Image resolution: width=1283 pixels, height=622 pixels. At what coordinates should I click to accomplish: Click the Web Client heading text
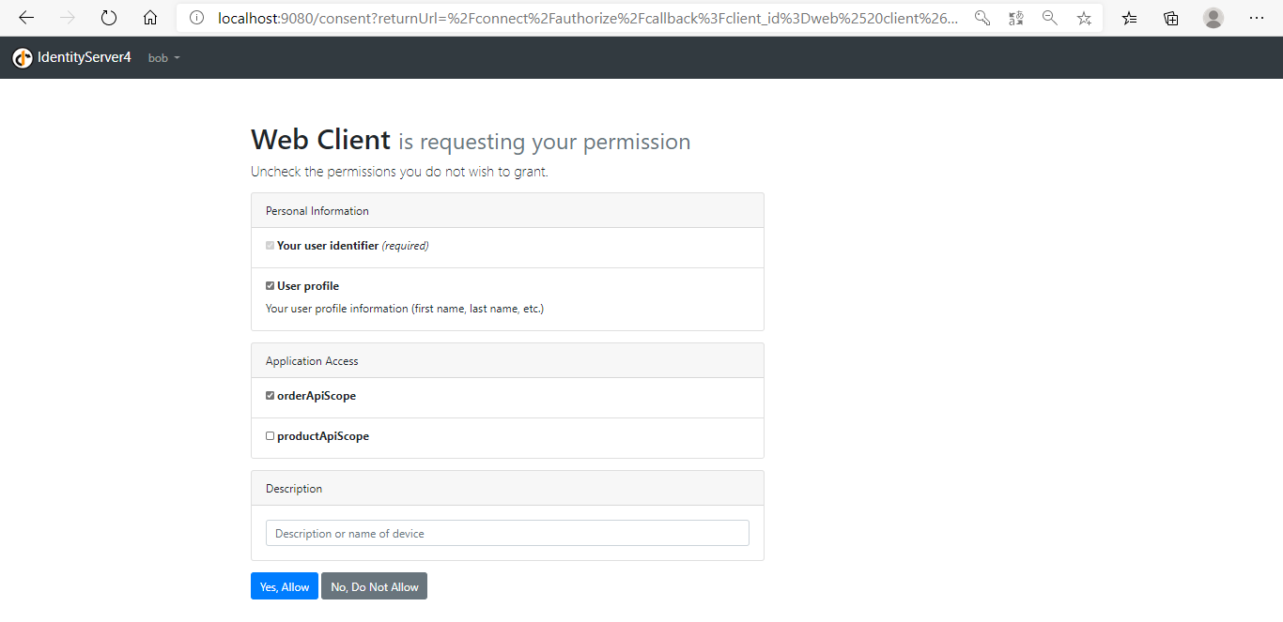[320, 140]
